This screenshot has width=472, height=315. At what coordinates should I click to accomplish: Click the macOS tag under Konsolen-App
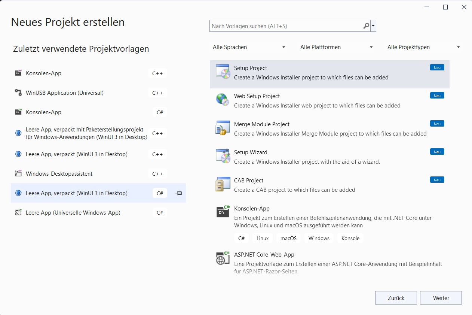[x=288, y=238]
